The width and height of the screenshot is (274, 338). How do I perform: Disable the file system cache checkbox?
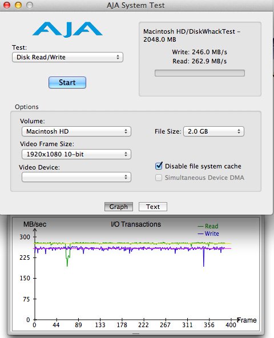(159, 166)
